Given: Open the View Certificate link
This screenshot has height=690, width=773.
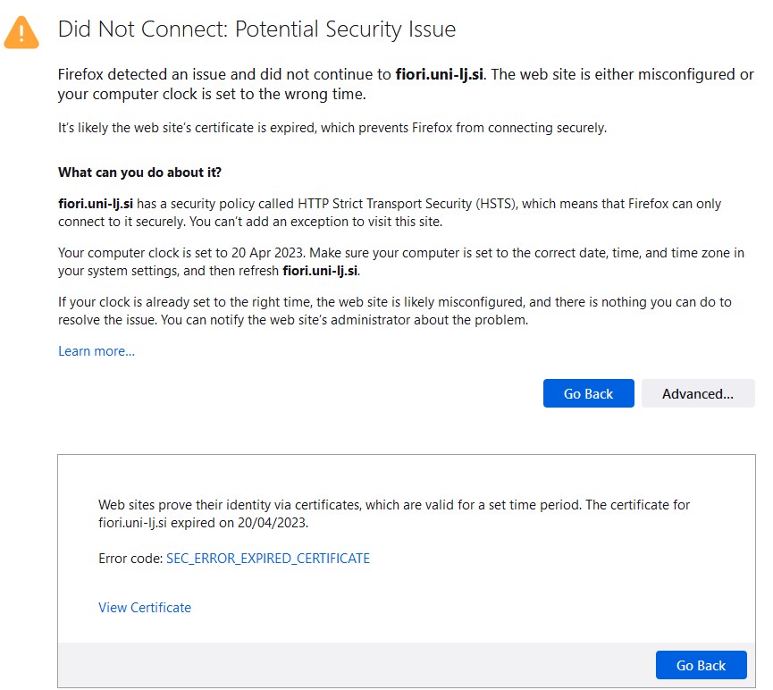Looking at the screenshot, I should click(x=145, y=607).
